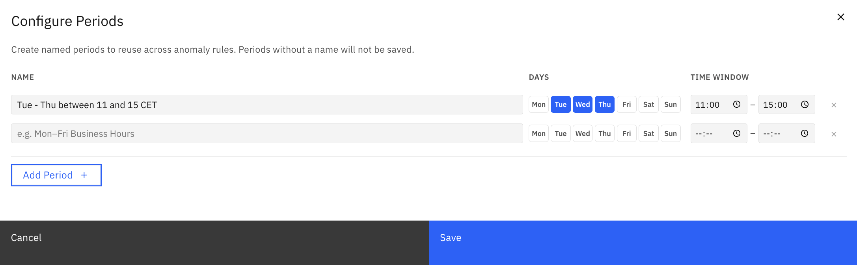Screen dimensions: 857x265
Task: Remove the empty second period row
Action: coord(834,134)
